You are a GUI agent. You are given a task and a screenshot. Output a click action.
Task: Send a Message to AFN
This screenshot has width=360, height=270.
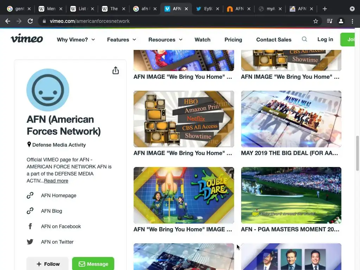pyautogui.click(x=93, y=264)
